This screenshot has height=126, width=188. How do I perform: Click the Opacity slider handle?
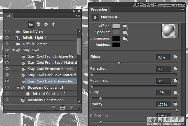coord(176,110)
